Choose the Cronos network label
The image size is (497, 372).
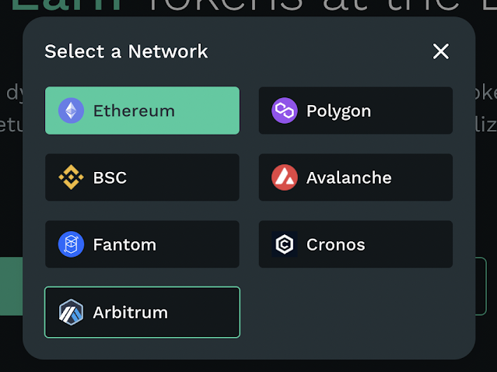coord(335,244)
